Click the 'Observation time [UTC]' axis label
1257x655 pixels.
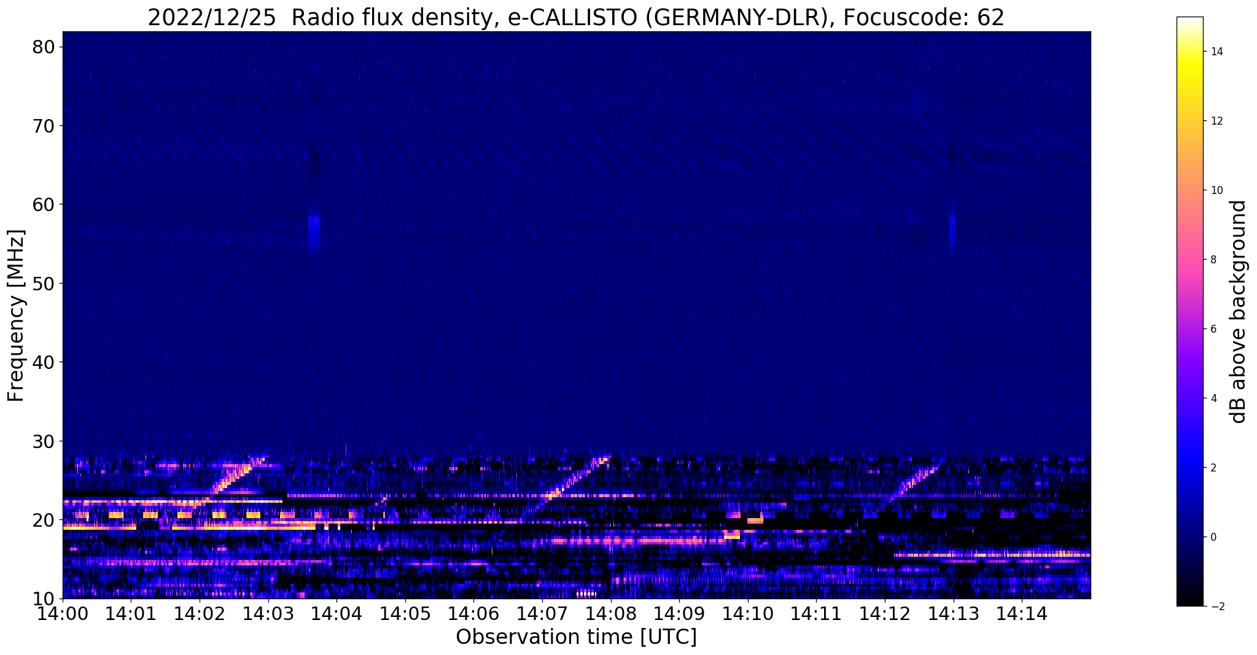pyautogui.click(x=576, y=637)
